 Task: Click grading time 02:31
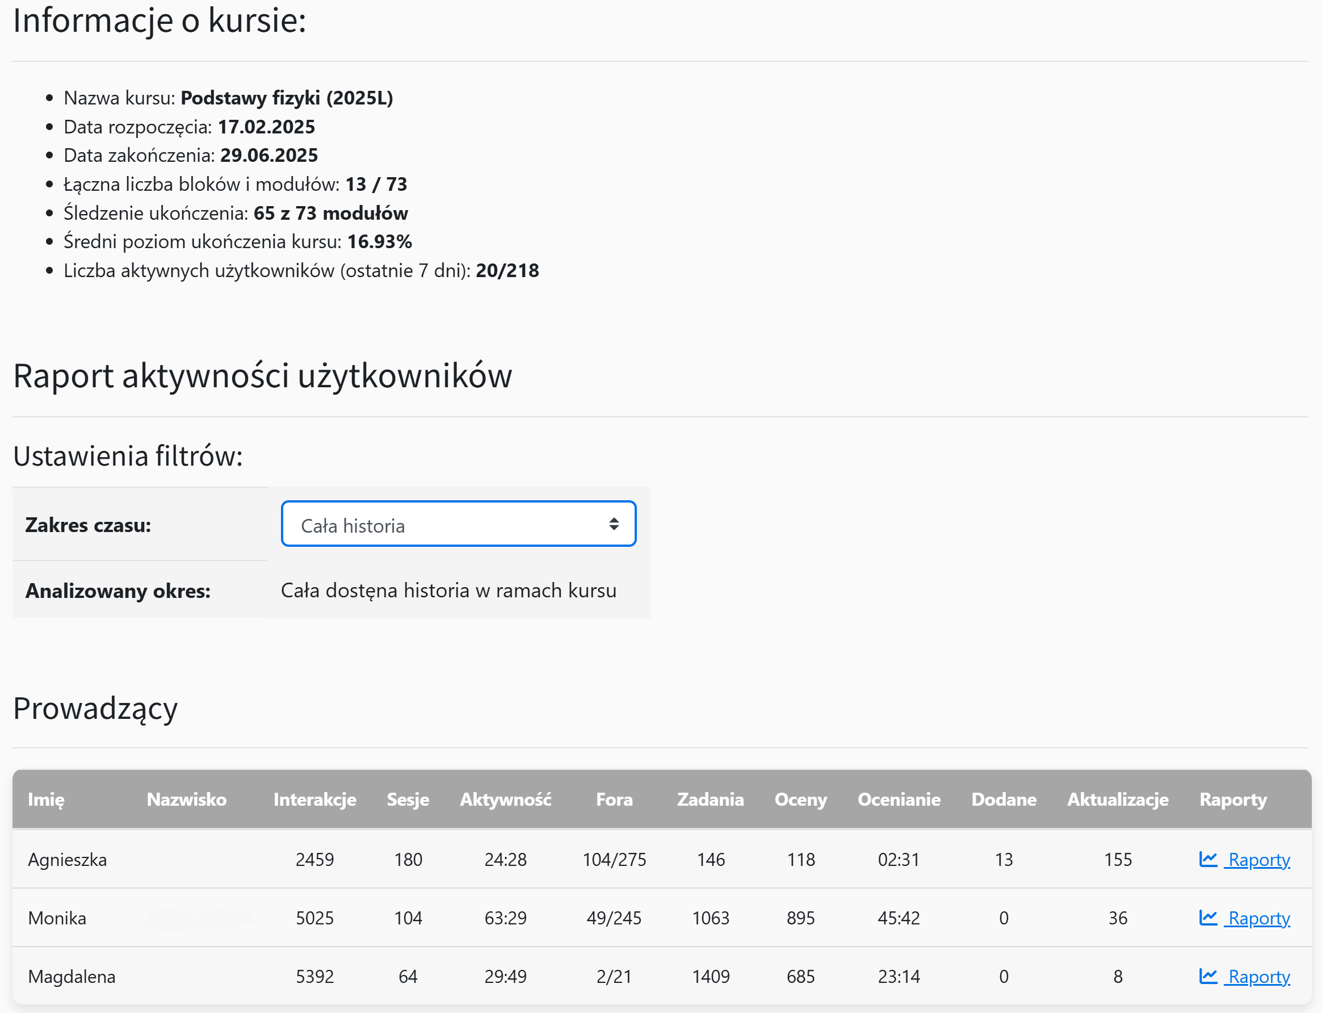(x=899, y=860)
